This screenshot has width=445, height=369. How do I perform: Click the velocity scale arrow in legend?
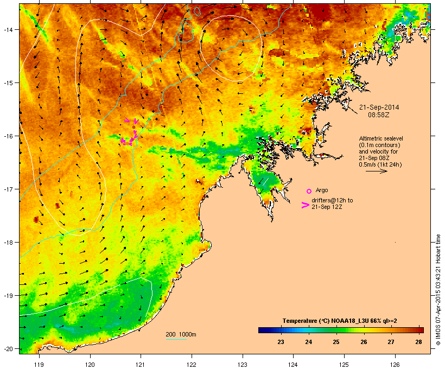(x=376, y=171)
